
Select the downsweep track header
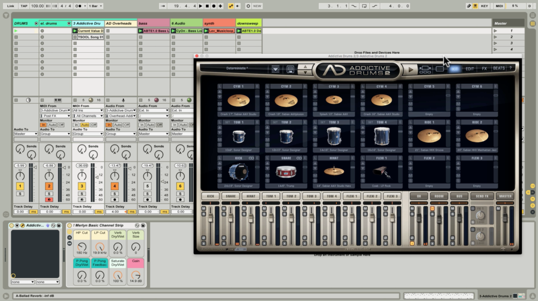[248, 23]
